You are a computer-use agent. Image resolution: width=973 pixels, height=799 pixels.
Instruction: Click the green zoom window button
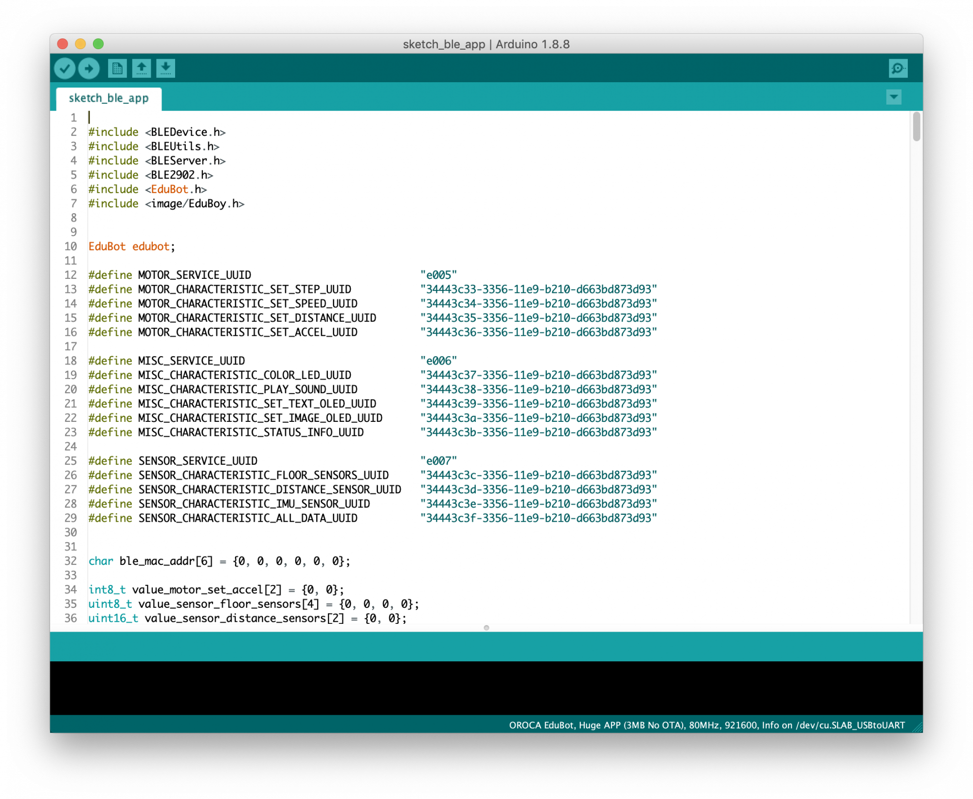(98, 44)
